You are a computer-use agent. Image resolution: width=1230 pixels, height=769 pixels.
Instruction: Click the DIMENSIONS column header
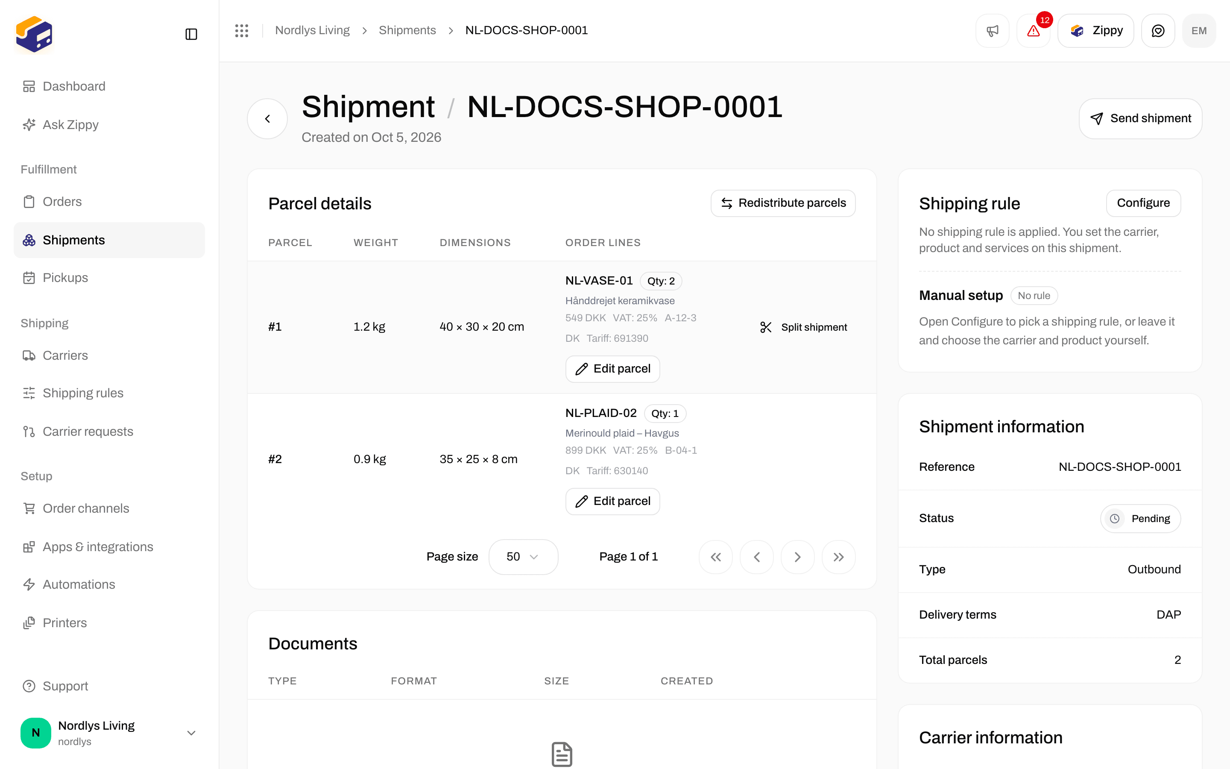475,243
